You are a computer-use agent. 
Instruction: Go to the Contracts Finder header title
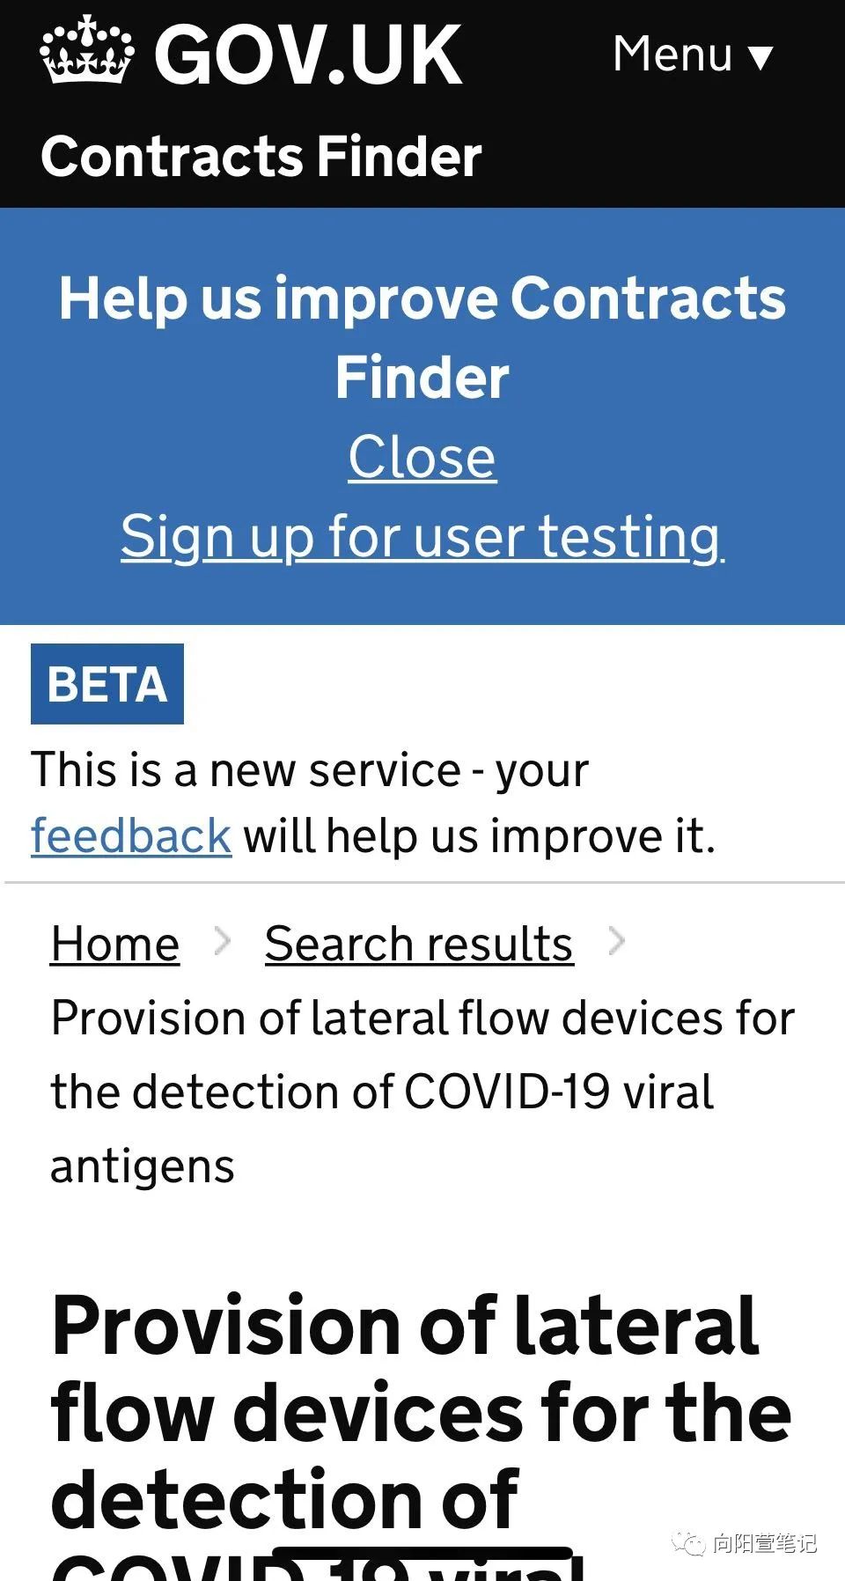click(261, 157)
